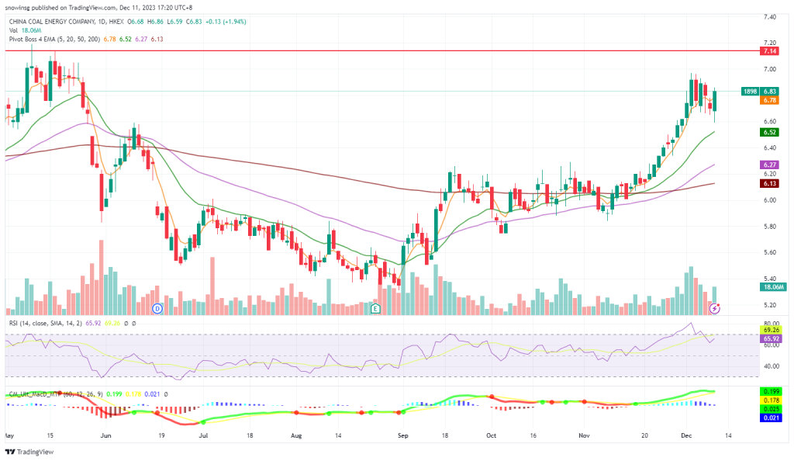The width and height of the screenshot is (794, 461).
Task: Click the green 0.199 MACD axis label
Action: (772, 392)
